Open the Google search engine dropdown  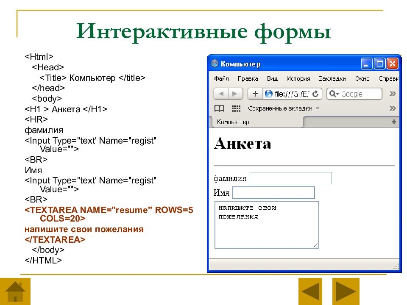334,94
